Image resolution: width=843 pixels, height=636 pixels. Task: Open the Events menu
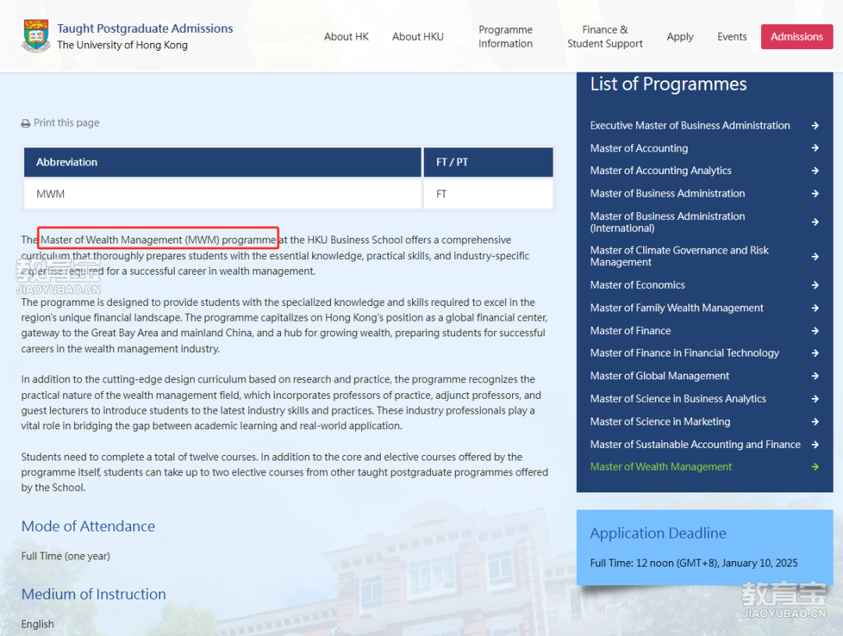pos(731,37)
